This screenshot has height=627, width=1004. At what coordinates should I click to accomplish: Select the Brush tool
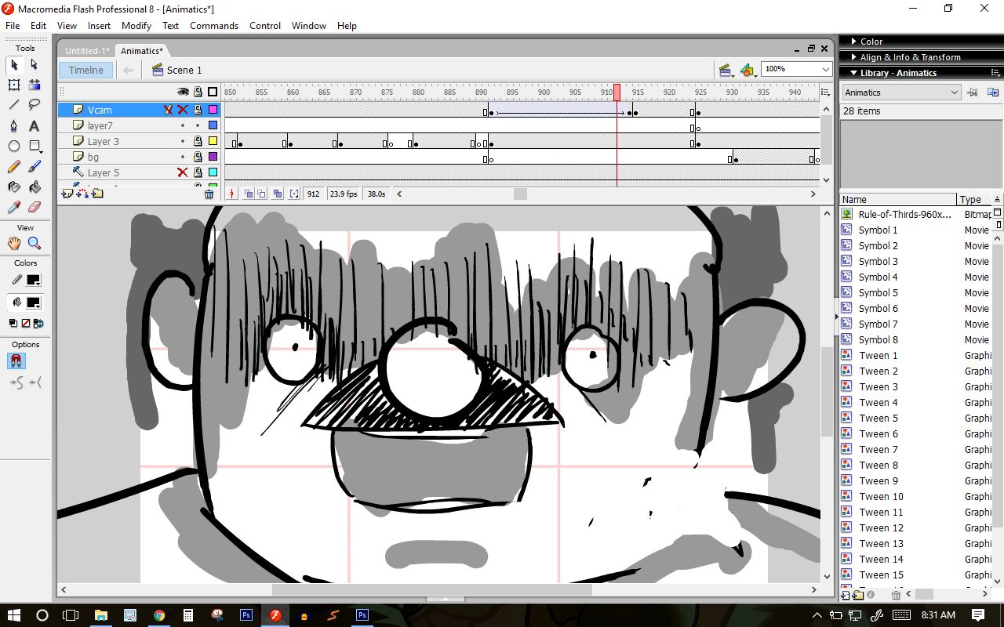(35, 166)
